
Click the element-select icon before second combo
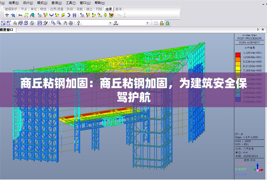click(116, 23)
